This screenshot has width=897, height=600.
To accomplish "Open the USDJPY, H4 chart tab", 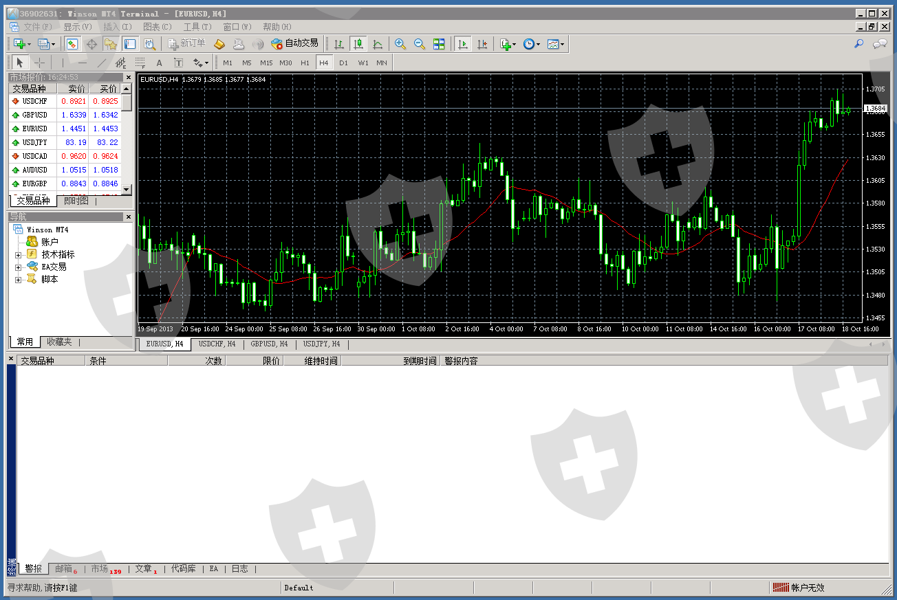I will [321, 344].
